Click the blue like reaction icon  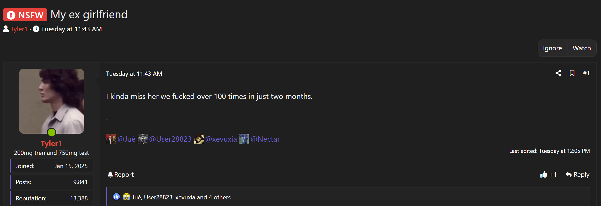[116, 197]
